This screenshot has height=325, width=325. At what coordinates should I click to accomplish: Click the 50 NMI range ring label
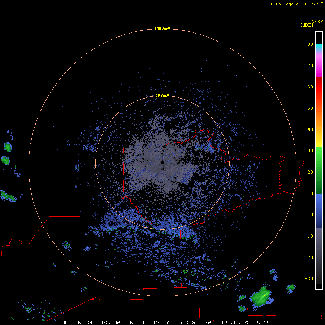[x=162, y=95]
